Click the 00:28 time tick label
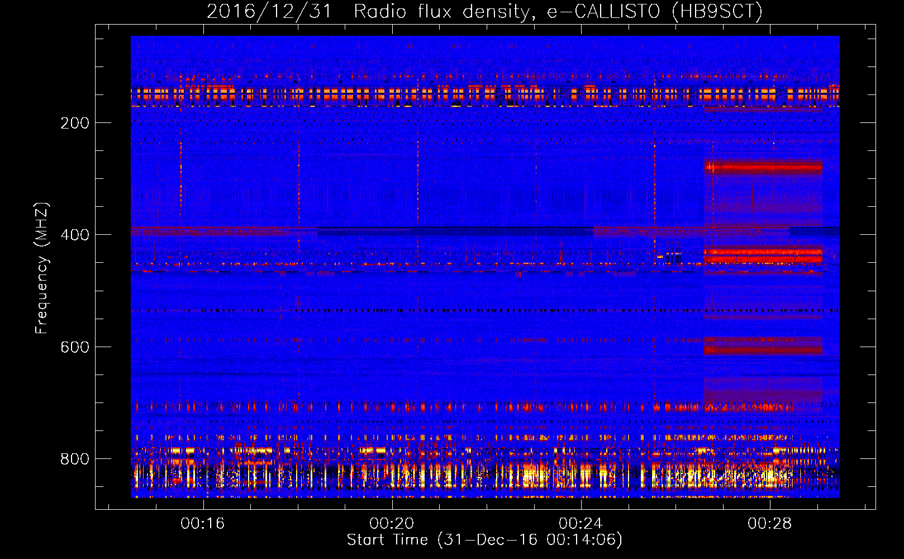Screen dimensions: 904x559 coord(770,523)
